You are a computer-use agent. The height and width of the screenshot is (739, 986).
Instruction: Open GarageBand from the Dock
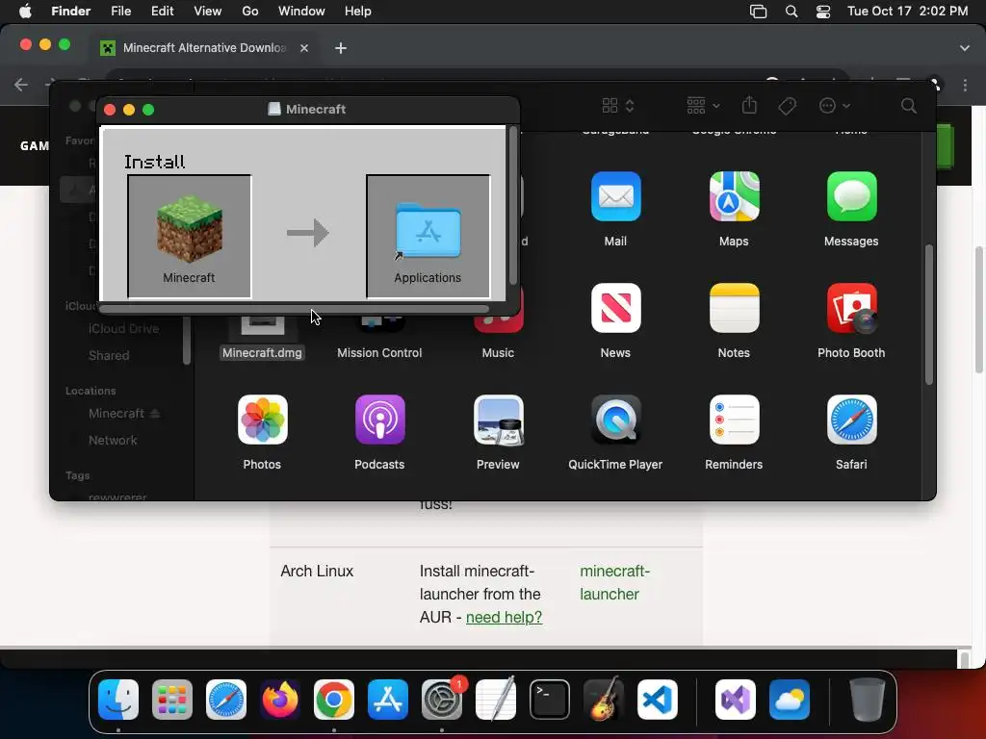click(x=604, y=700)
